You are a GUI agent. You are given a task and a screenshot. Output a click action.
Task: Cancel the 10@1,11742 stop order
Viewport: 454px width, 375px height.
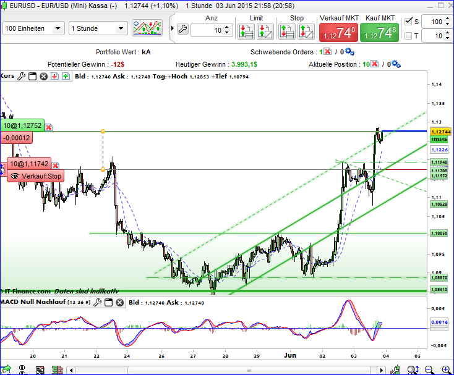coord(55,166)
